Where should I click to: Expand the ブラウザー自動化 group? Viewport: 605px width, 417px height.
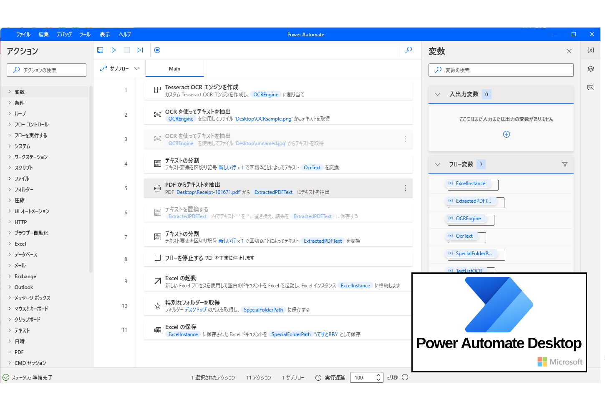[x=10, y=233]
